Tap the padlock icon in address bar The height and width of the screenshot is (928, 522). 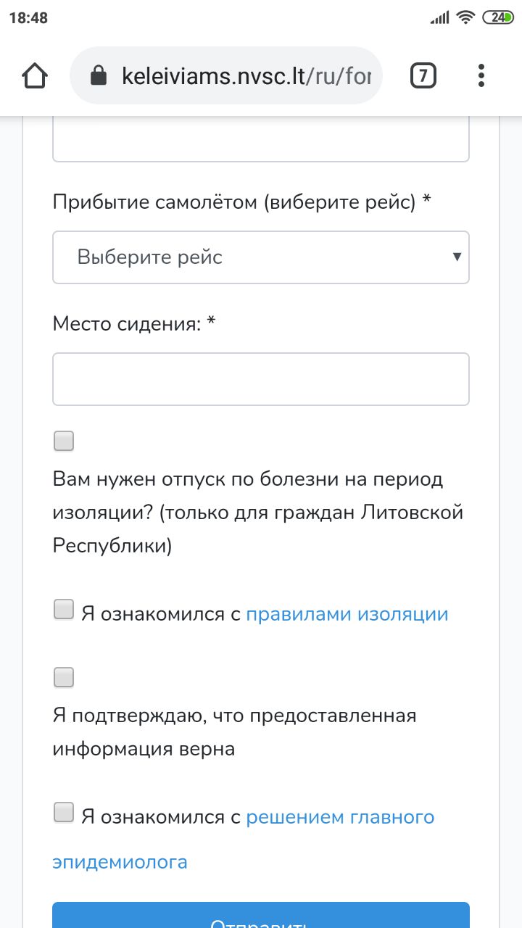(x=99, y=75)
